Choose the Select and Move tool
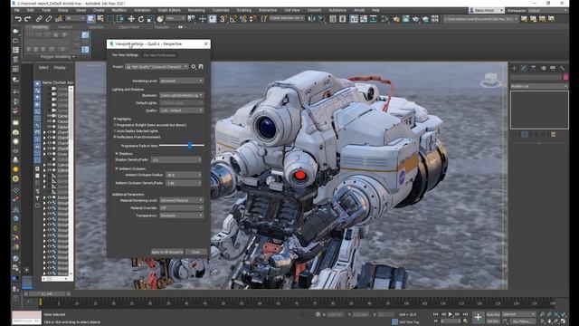Image resolution: width=579 pixels, height=326 pixels. [x=131, y=18]
